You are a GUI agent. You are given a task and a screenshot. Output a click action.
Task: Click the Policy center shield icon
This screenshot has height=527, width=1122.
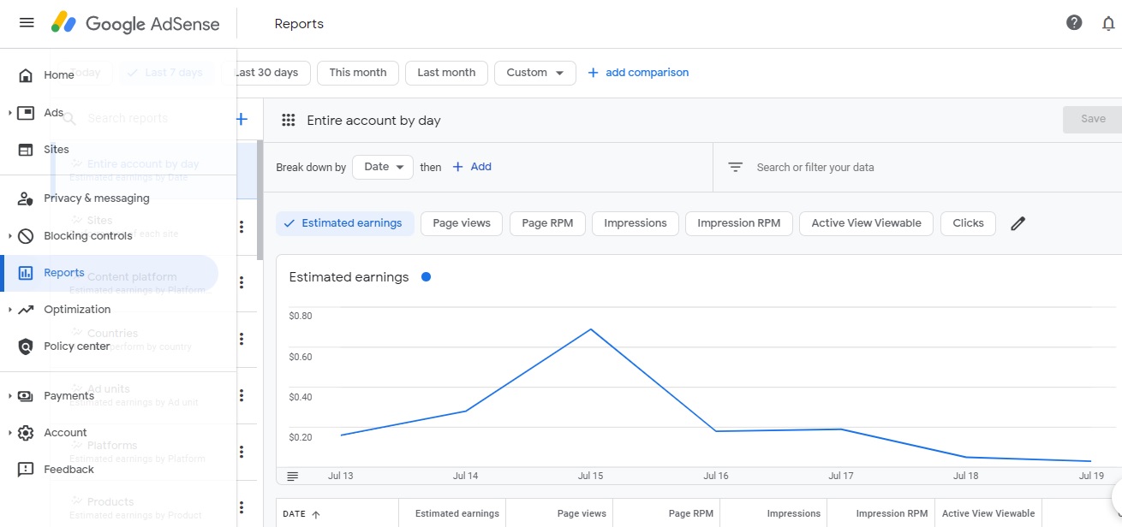[x=26, y=346]
